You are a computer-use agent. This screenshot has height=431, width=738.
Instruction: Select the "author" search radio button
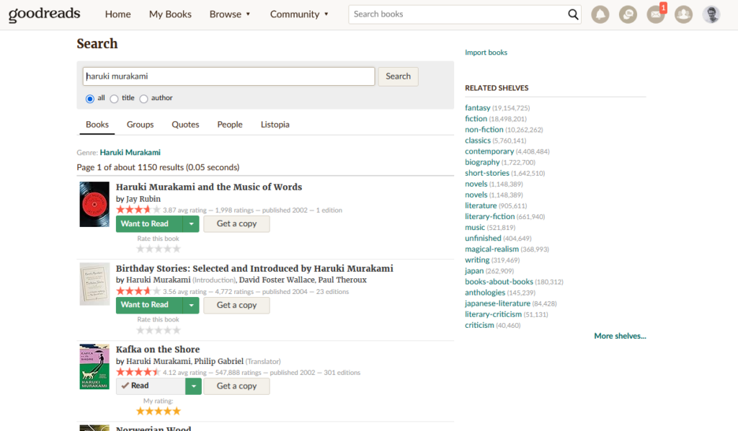click(x=143, y=99)
